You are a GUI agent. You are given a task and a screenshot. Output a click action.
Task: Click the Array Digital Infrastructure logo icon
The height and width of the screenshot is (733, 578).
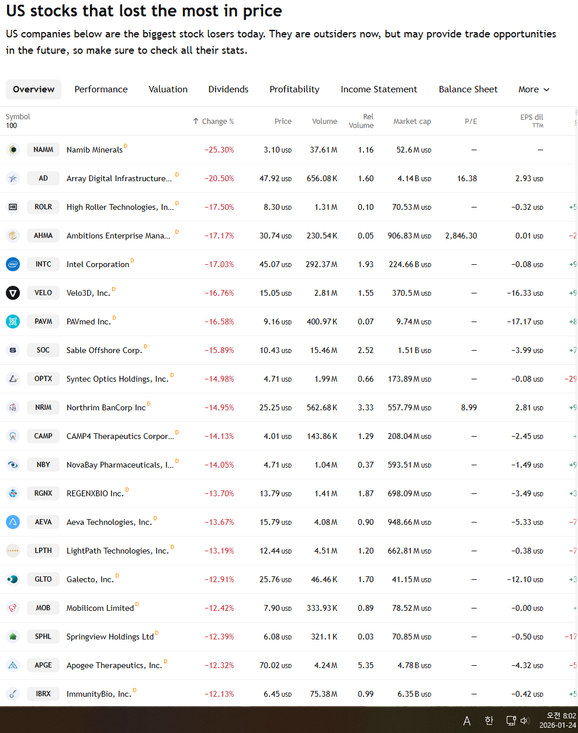click(13, 178)
